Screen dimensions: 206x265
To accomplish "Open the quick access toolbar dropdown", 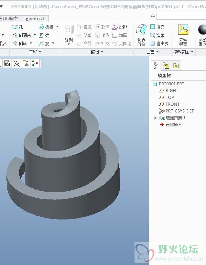I will pyautogui.click(x=1, y=6).
